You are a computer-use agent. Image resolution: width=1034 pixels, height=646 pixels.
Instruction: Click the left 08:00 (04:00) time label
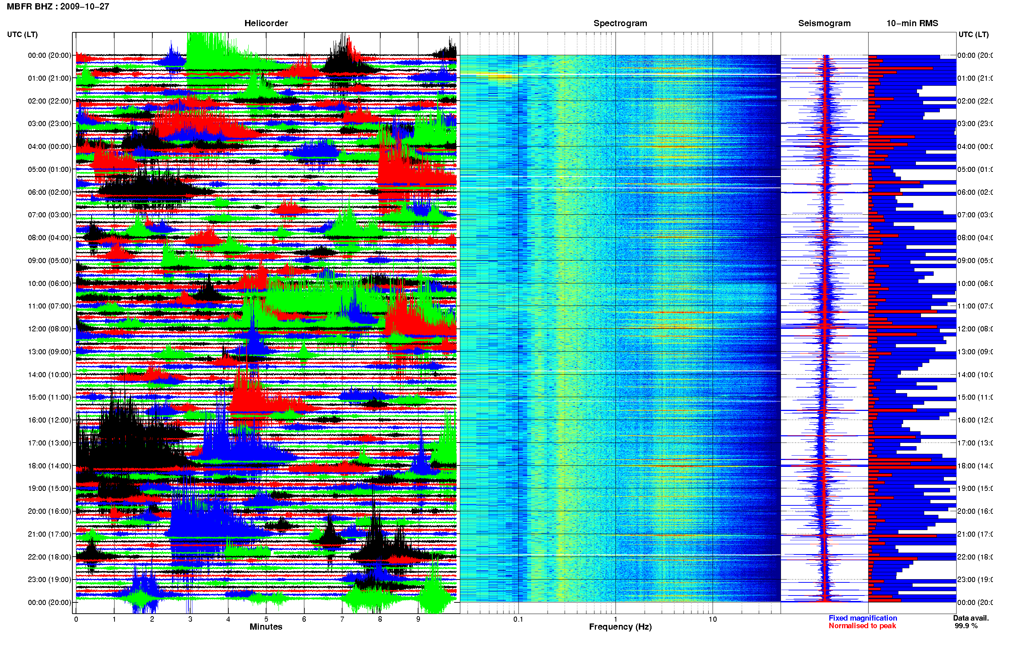(x=49, y=238)
